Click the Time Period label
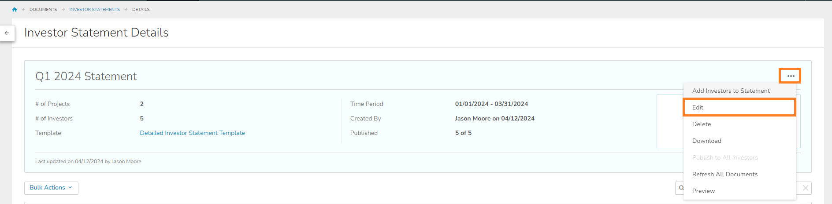832x204 pixels. click(367, 104)
